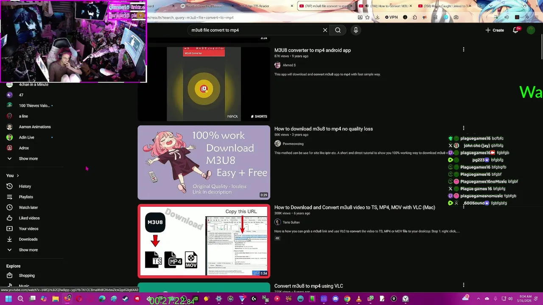Image resolution: width=543 pixels, height=305 pixels.
Task: Open File Explorer from taskbar
Action: click(x=56, y=299)
